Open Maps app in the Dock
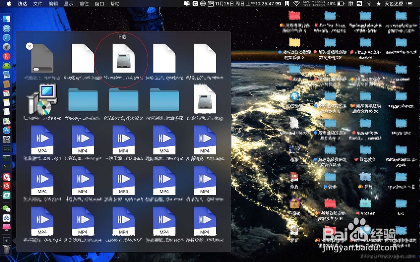This screenshot has height=262, width=420. point(6,121)
